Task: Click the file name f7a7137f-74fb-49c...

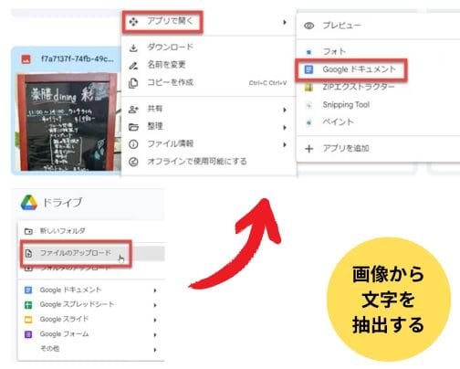Action: (x=78, y=58)
